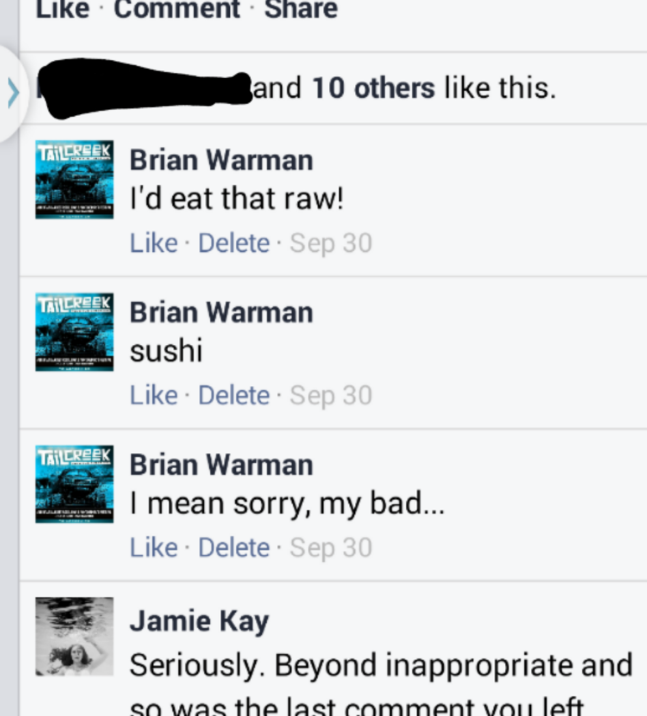
Task: Open avatar beside 'I mean sorry' comment
Action: [x=74, y=484]
